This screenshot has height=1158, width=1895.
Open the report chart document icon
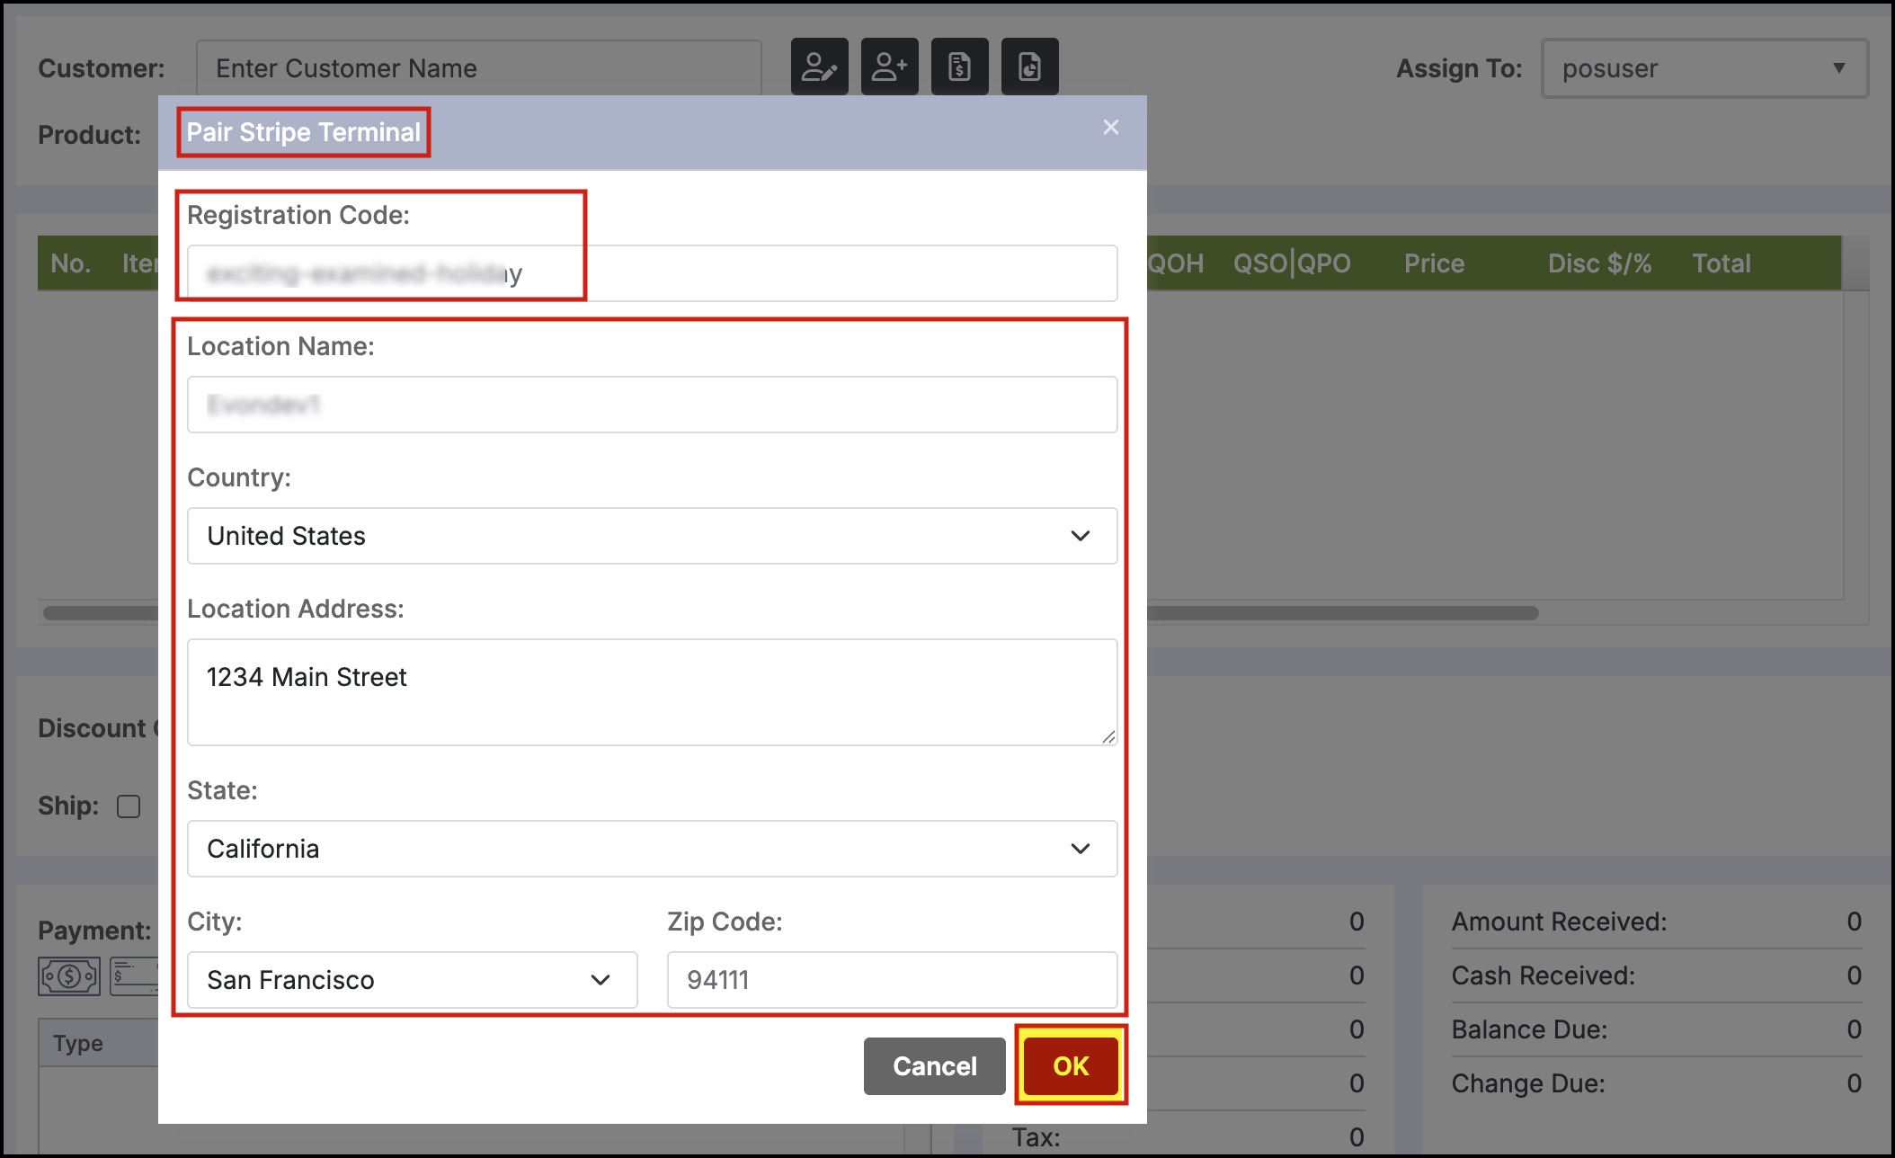[1029, 67]
